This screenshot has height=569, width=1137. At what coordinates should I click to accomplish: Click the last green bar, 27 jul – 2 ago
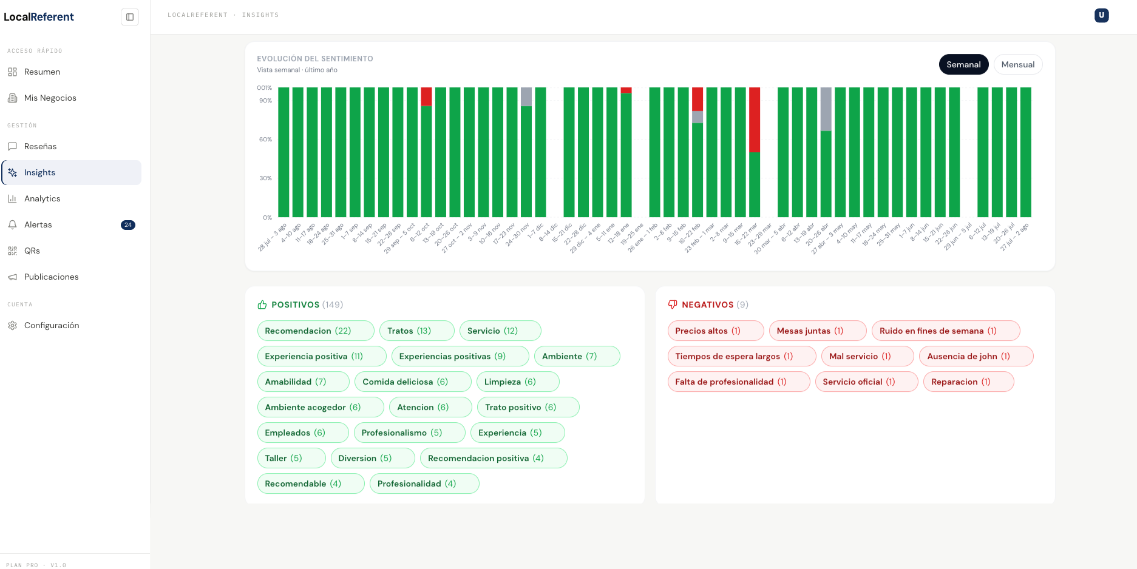(1026, 152)
